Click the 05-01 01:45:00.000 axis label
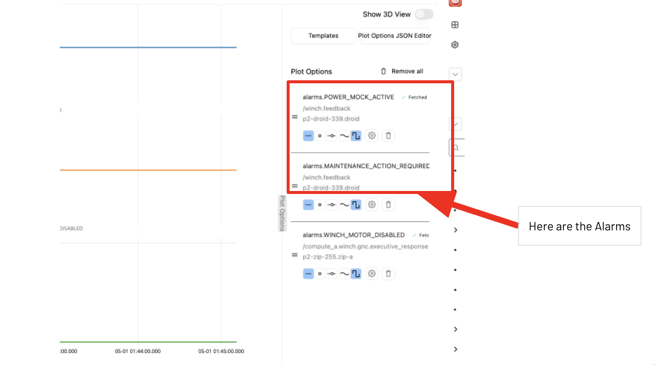 (221, 351)
